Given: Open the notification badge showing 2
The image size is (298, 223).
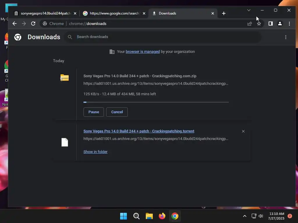Looking at the screenshot, I should coord(290,216).
